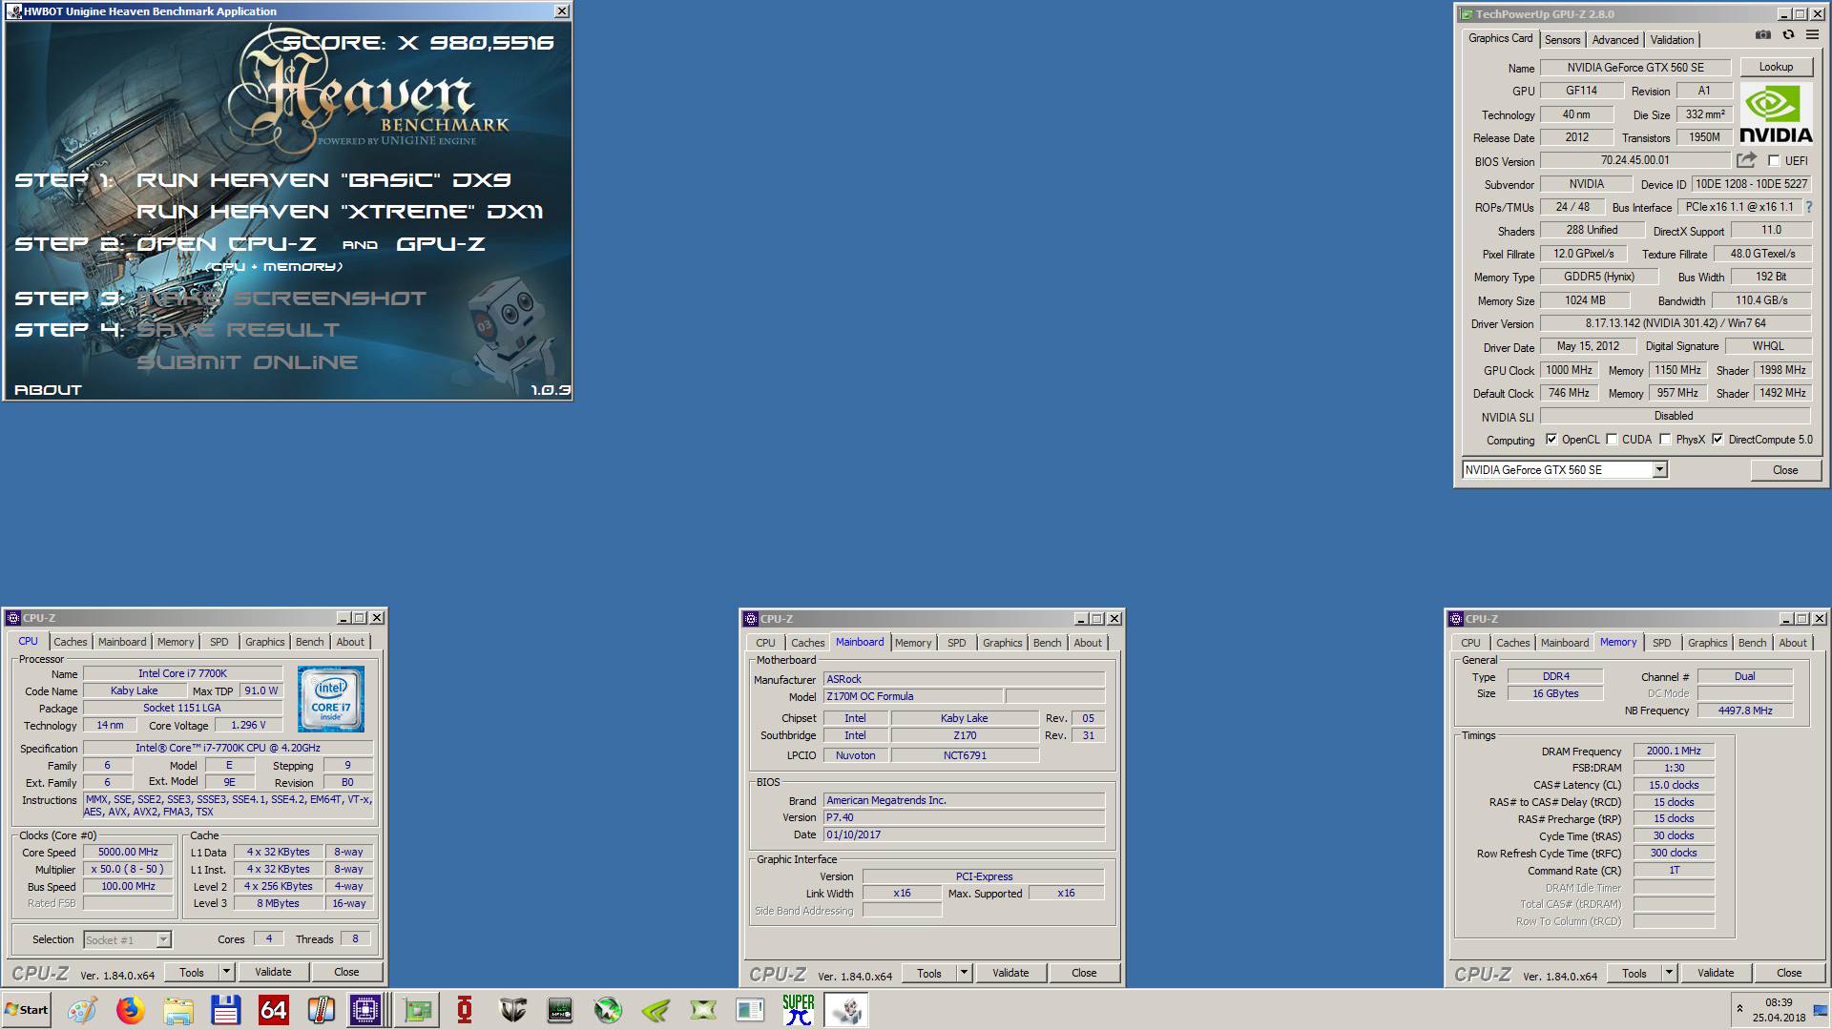The height and width of the screenshot is (1030, 1832).
Task: Open Graphics tab in left CPU-Z window
Action: [264, 642]
